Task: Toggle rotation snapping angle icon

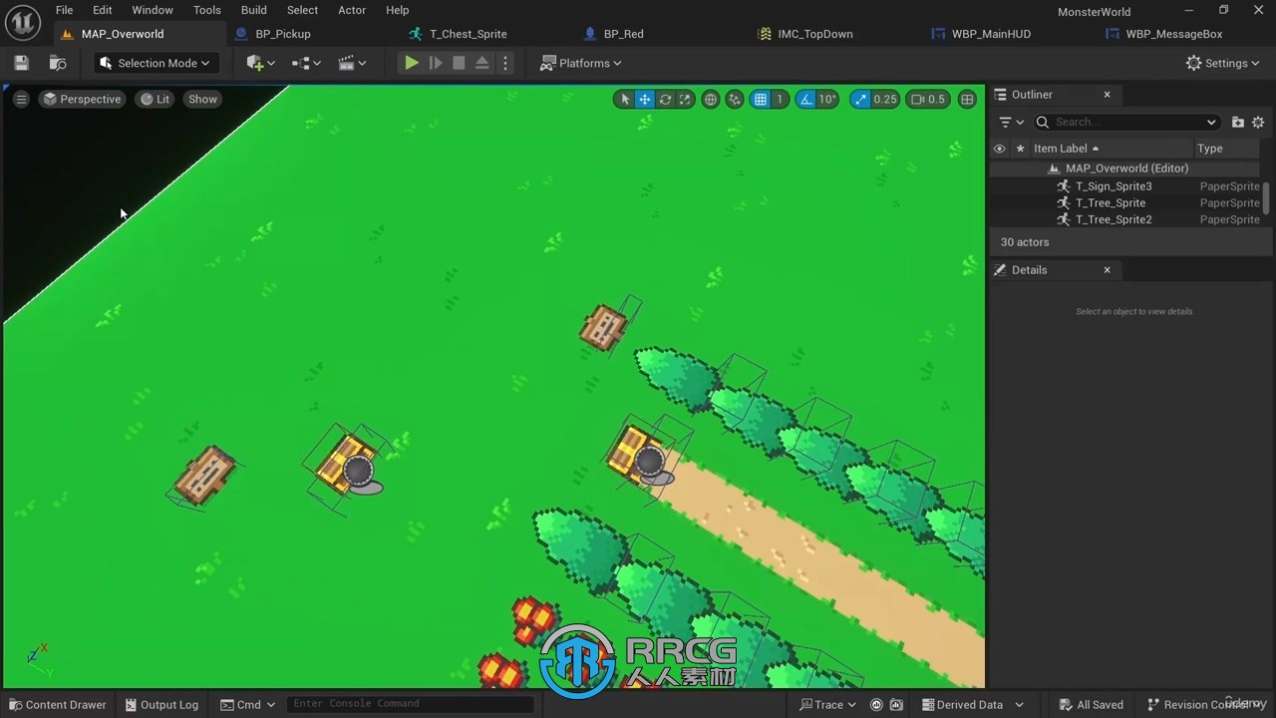Action: click(x=805, y=99)
